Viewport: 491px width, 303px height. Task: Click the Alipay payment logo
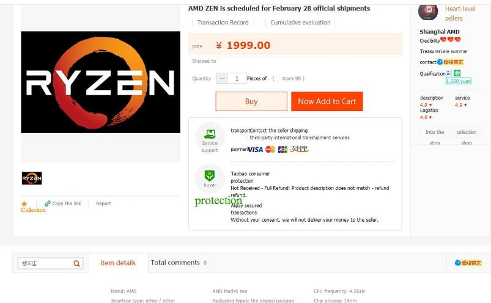point(299,149)
